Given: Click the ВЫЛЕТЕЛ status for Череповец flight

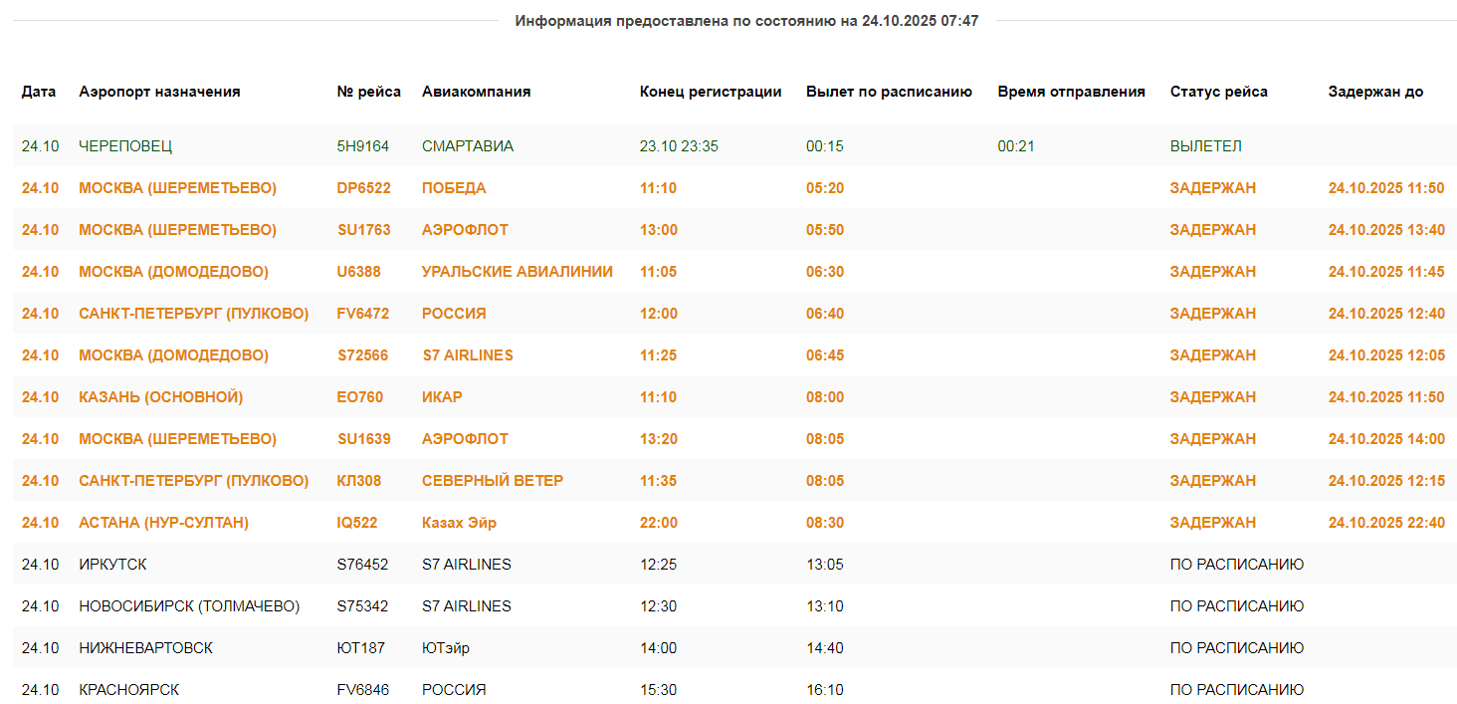Looking at the screenshot, I should pos(1205,146).
